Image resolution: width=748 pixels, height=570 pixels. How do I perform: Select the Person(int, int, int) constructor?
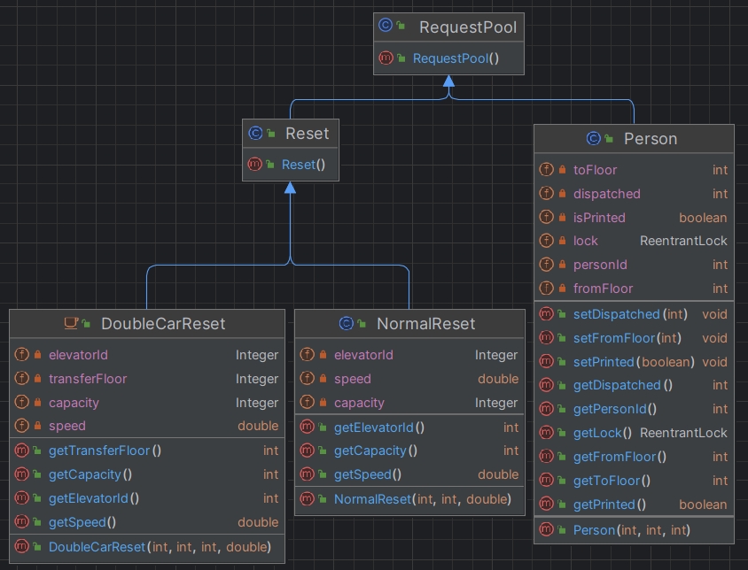(x=634, y=530)
